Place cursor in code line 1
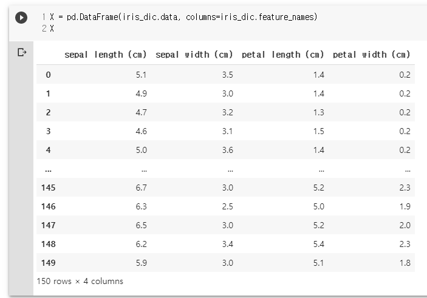The width and height of the screenshot is (427, 298). click(x=183, y=17)
